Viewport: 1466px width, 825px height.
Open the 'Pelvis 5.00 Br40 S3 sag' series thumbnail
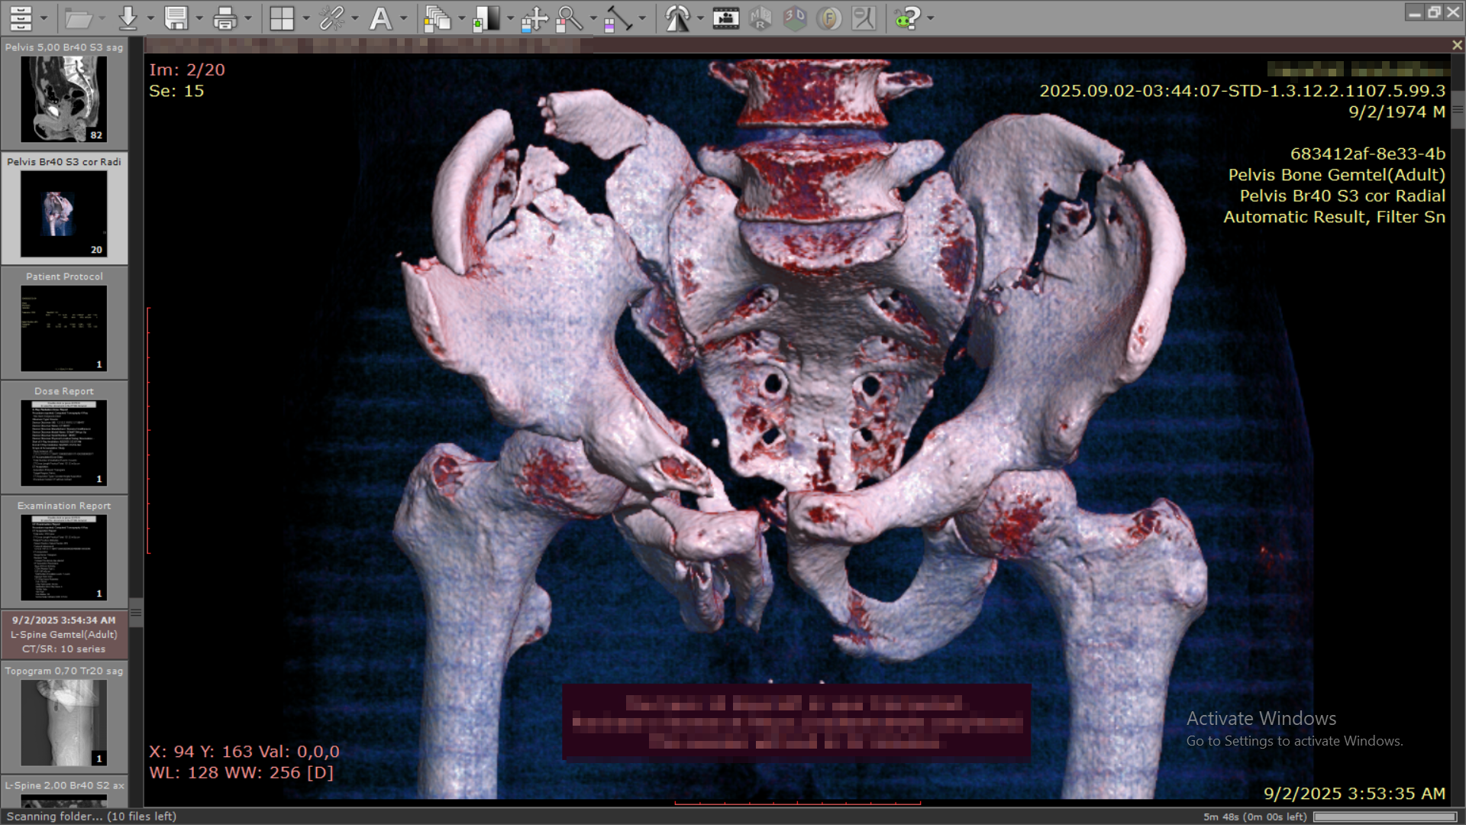tap(64, 93)
